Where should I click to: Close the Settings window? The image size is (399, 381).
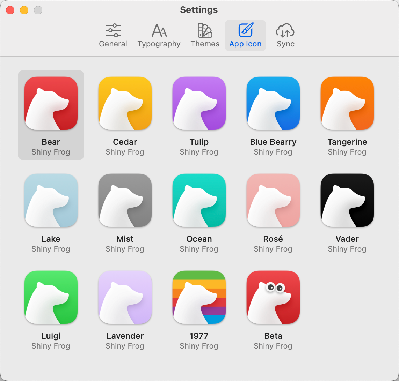(x=10, y=10)
